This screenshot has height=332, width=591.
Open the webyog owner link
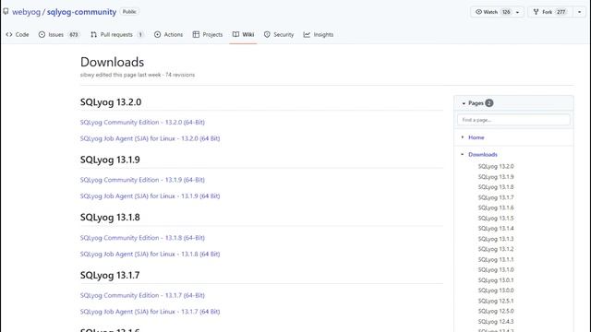click(26, 12)
